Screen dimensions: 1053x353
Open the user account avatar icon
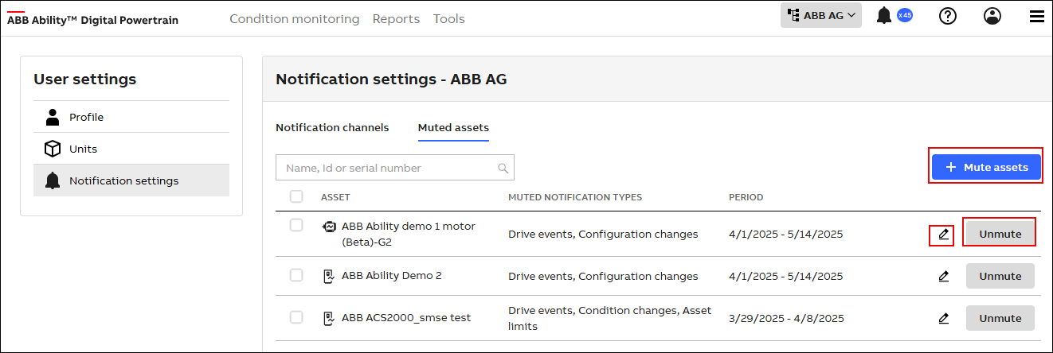(x=992, y=16)
